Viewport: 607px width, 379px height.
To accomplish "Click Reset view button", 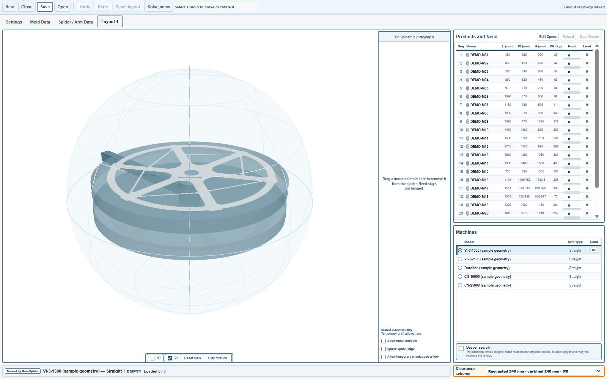I will tap(193, 358).
